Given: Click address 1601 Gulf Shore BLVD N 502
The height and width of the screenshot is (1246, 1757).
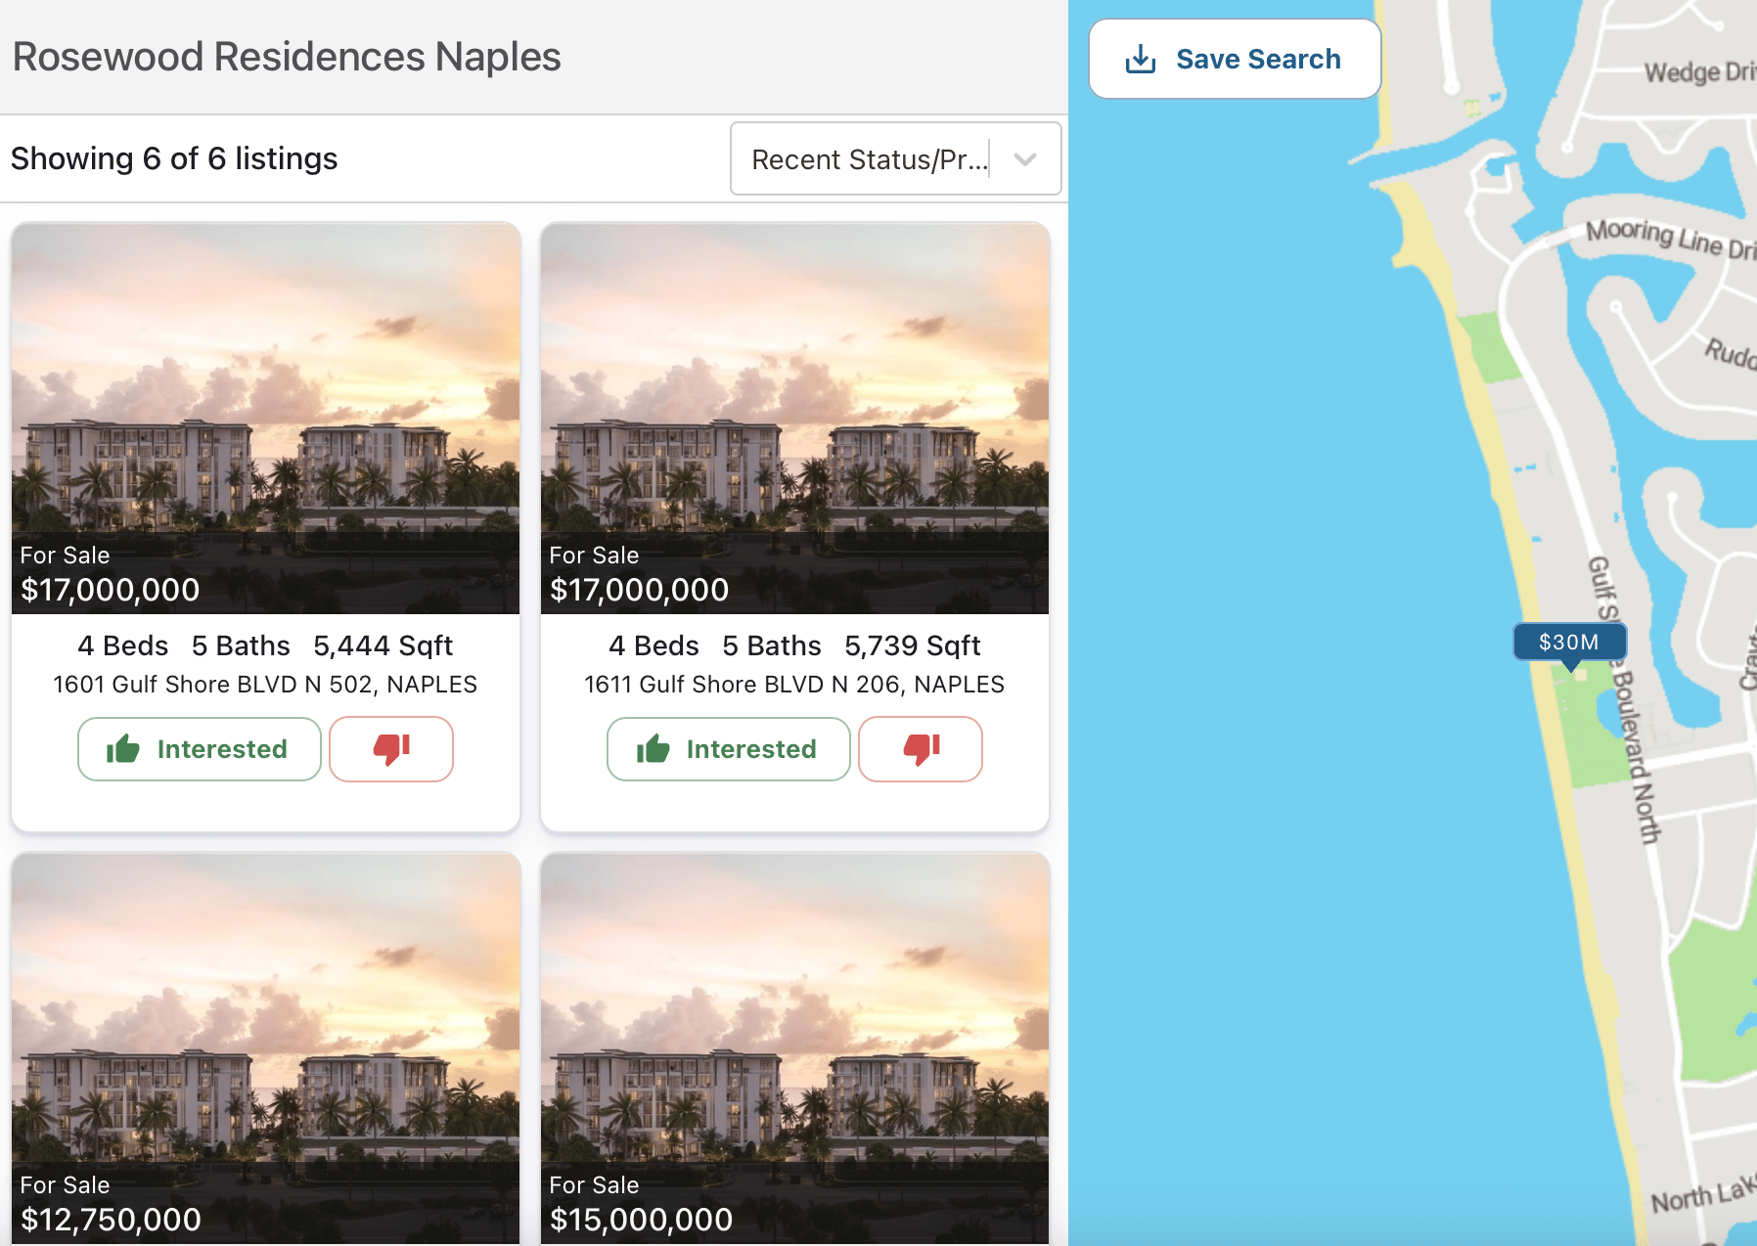Looking at the screenshot, I should click(x=265, y=685).
